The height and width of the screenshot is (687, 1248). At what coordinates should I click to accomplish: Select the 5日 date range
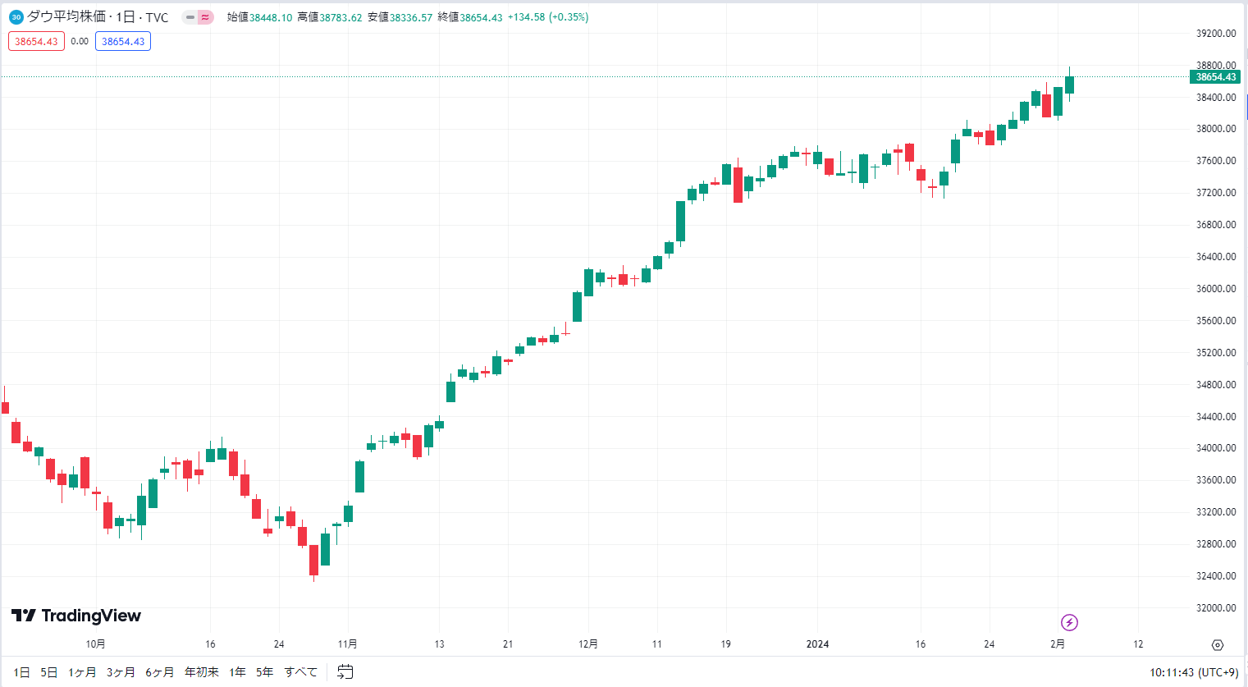(49, 672)
